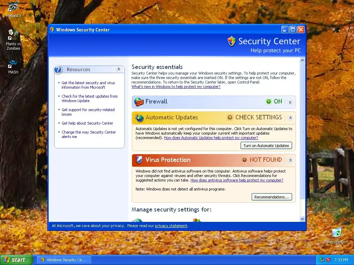Open Get support for security-related issues link
This screenshot has height=265, width=354.
point(88,112)
